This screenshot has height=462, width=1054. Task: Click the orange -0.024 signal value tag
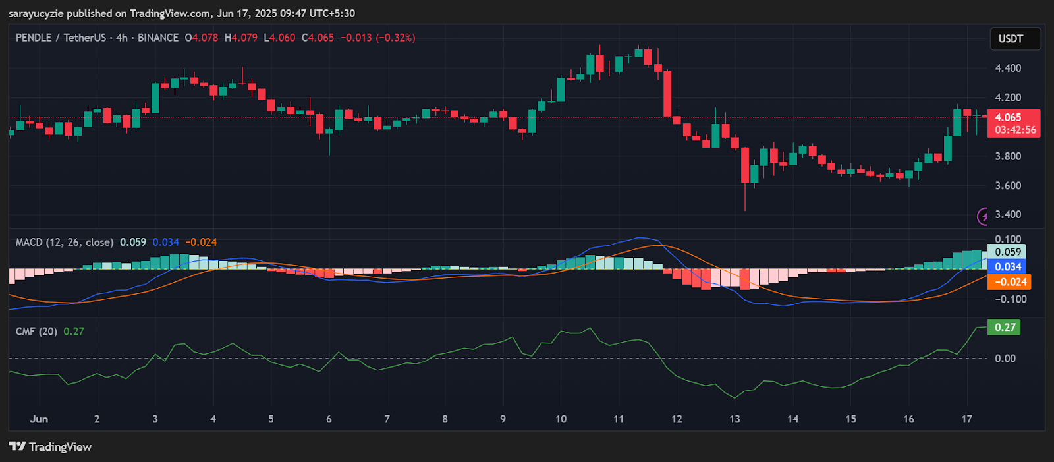coord(1009,282)
